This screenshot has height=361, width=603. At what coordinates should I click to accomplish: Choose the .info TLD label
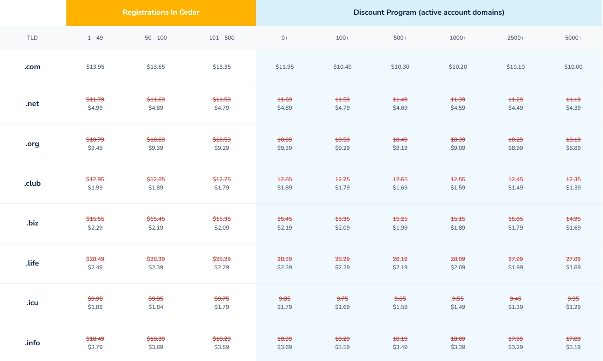click(x=32, y=343)
